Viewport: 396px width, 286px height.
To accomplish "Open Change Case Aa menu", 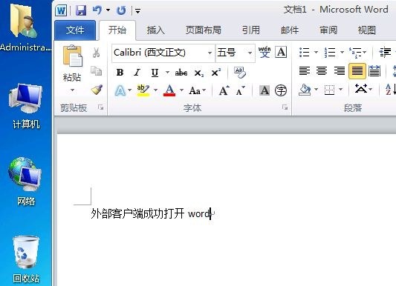I will tap(198, 90).
